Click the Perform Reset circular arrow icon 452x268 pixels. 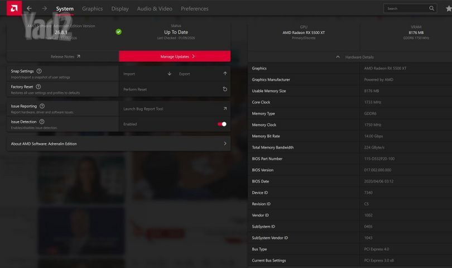pyautogui.click(x=225, y=89)
